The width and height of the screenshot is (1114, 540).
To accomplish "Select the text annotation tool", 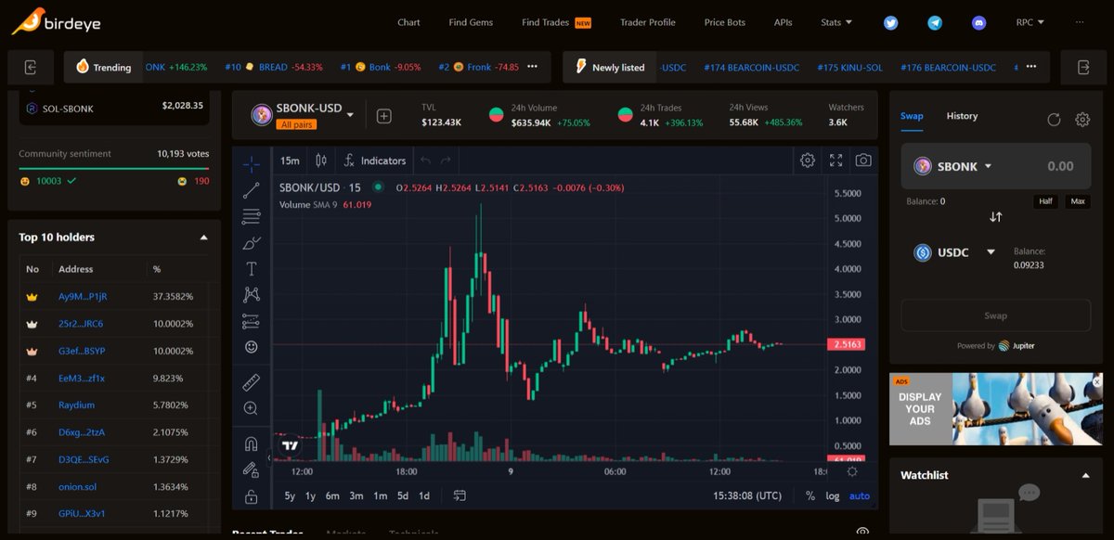I will 251,269.
